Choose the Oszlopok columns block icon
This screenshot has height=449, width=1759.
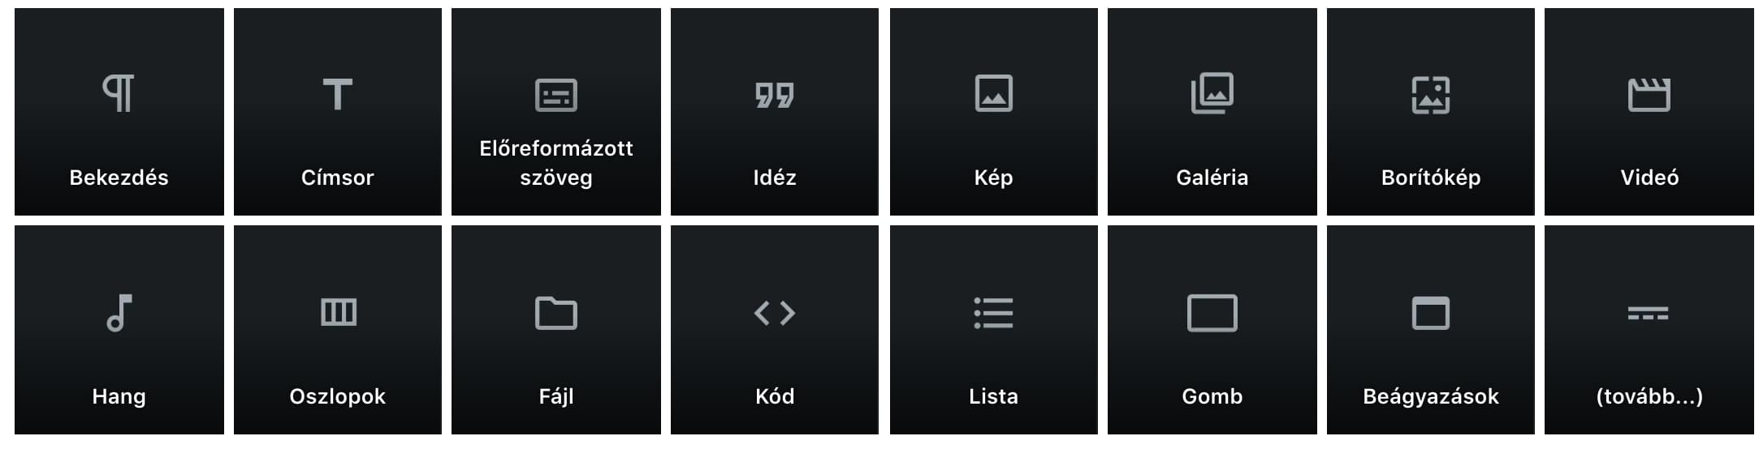338,312
